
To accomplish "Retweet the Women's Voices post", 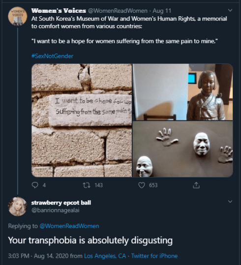I will pos(87,185).
